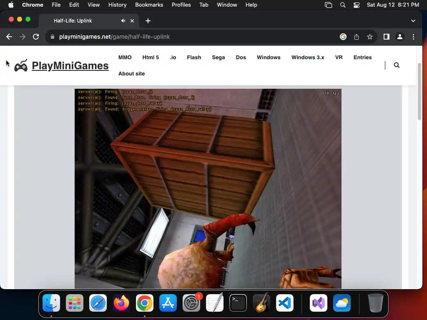Go back using the browser back arrow
This screenshot has height=320, width=427.
pos(9,37)
